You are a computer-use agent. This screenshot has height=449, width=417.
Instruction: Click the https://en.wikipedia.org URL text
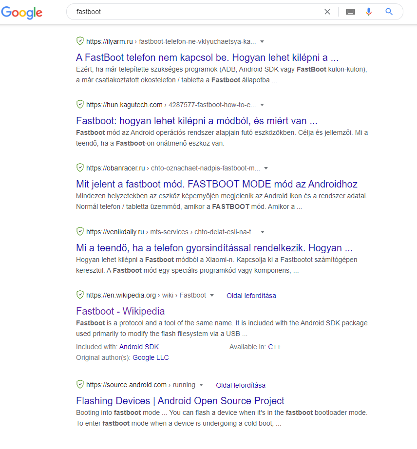[x=121, y=295]
